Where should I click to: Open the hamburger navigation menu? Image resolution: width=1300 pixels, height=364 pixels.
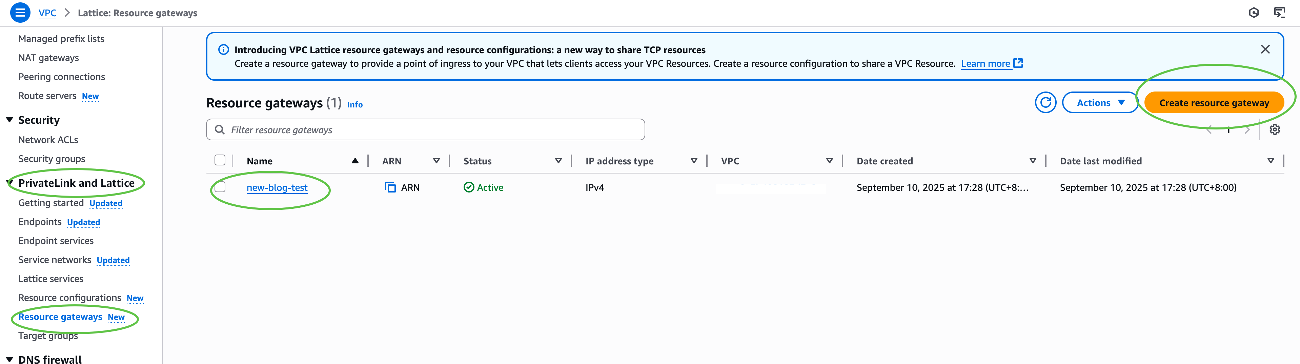(20, 13)
